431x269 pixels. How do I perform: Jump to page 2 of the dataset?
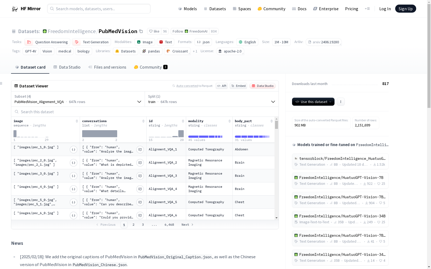[133, 225]
